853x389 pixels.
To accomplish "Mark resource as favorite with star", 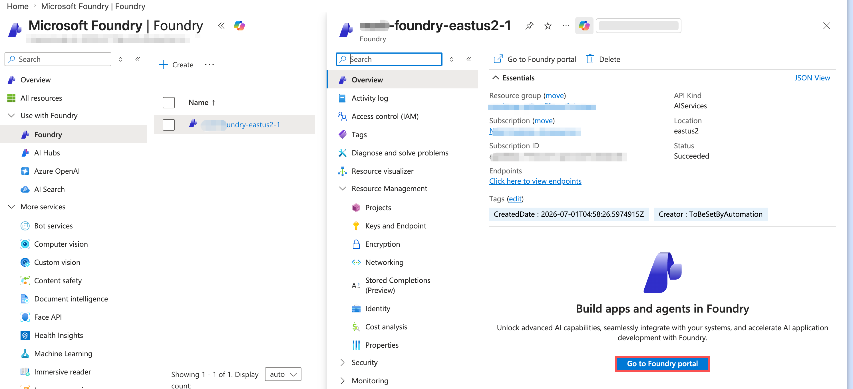I will pos(548,26).
